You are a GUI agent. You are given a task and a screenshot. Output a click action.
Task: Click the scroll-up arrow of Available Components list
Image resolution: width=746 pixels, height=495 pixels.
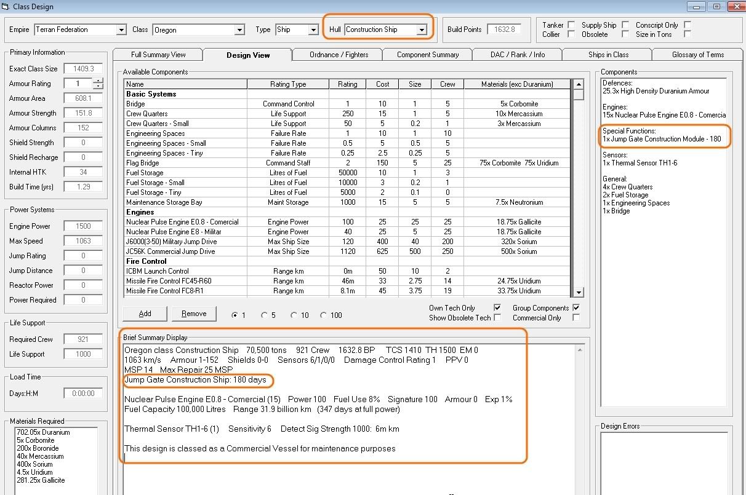pyautogui.click(x=578, y=84)
